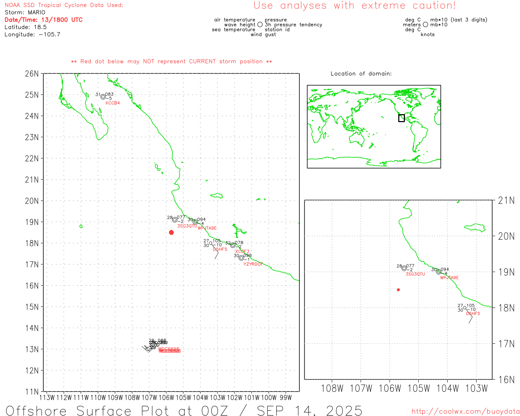The height and width of the screenshot is (416, 520).
Task: Click the 103W longitude label on inset map
Action: [476, 388]
